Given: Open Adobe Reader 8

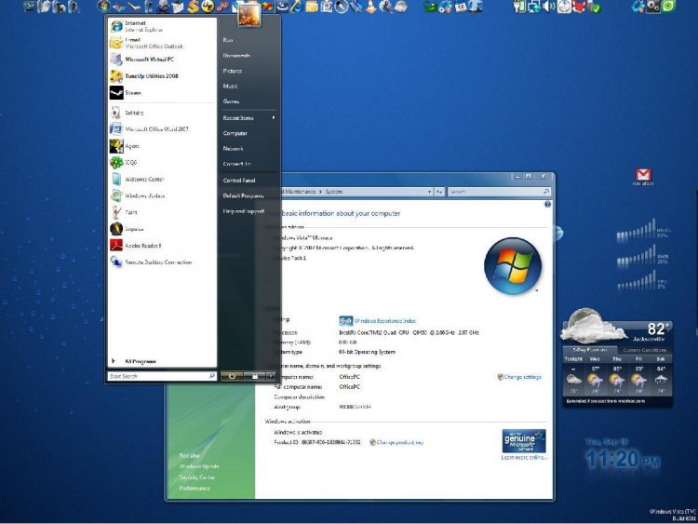Looking at the screenshot, I should (x=161, y=246).
